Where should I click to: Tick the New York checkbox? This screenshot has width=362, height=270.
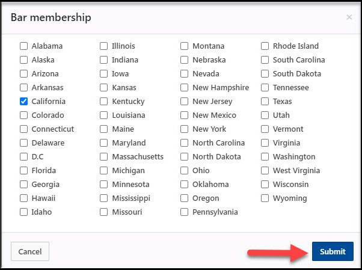point(185,129)
